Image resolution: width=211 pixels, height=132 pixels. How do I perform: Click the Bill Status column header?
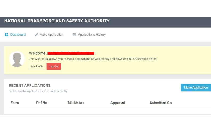(x=76, y=103)
